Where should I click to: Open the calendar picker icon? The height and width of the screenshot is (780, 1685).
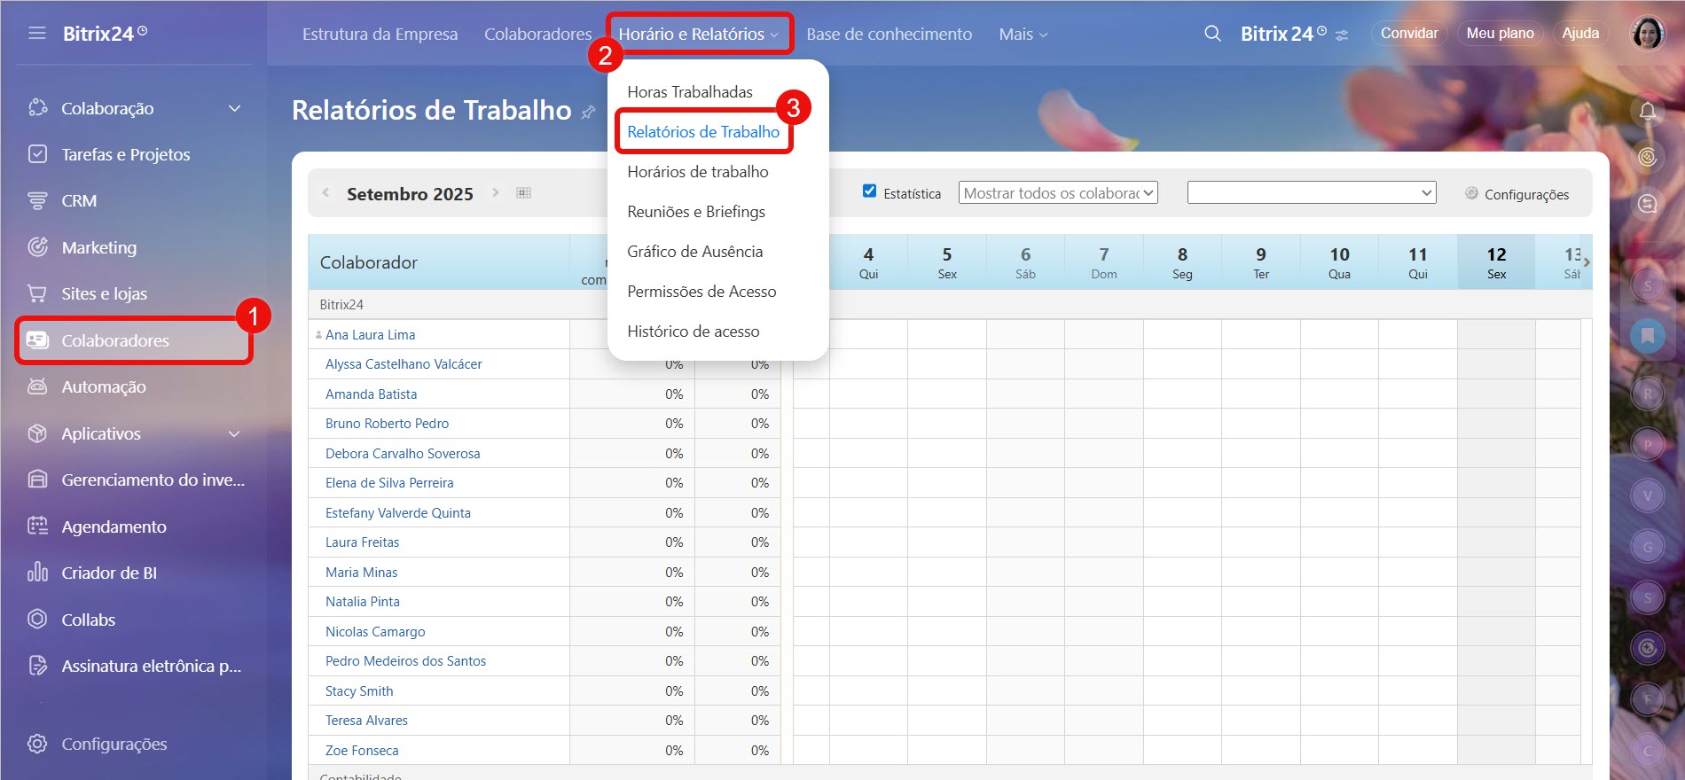[x=524, y=193]
